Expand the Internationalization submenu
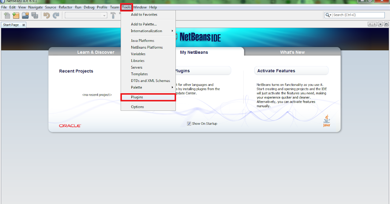This screenshot has width=390, height=204. pyautogui.click(x=148, y=31)
